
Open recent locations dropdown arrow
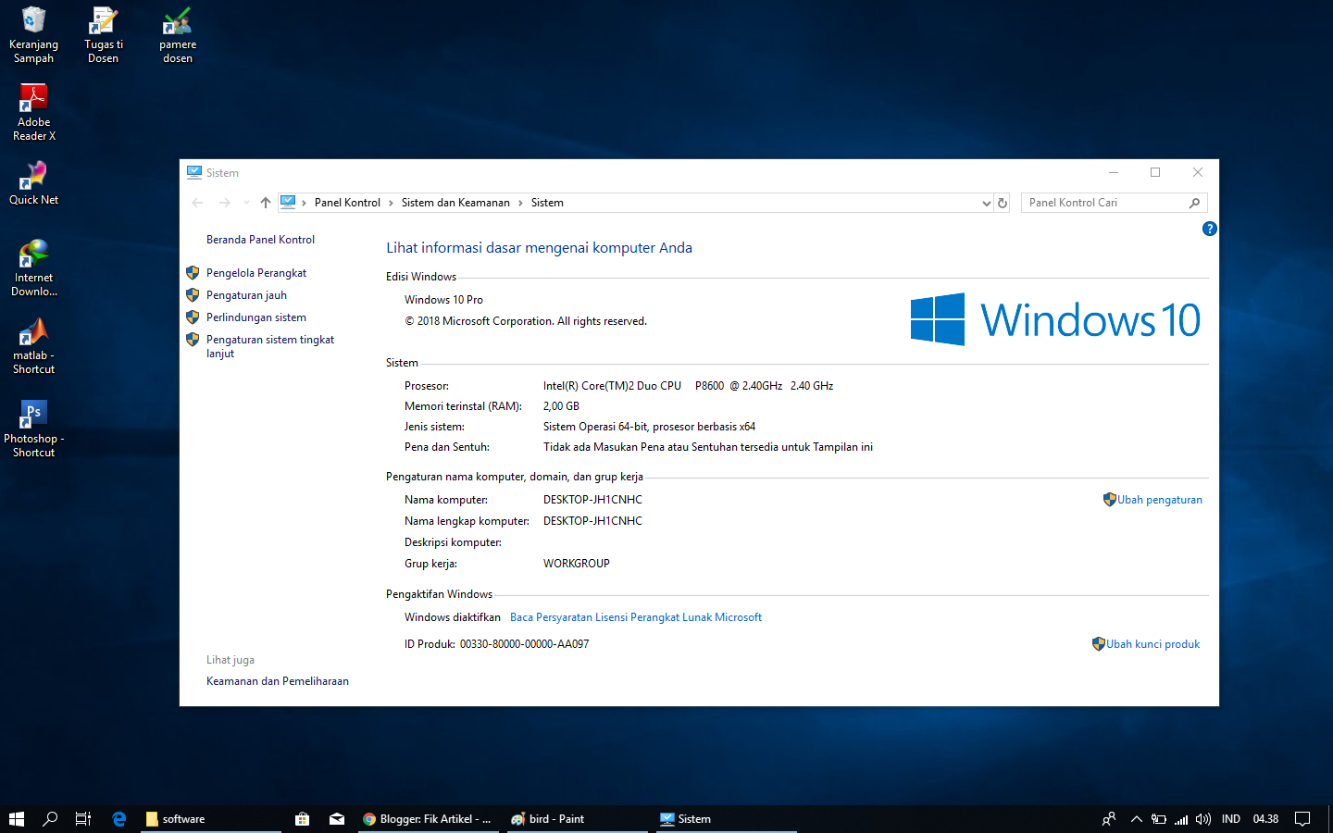[246, 203]
